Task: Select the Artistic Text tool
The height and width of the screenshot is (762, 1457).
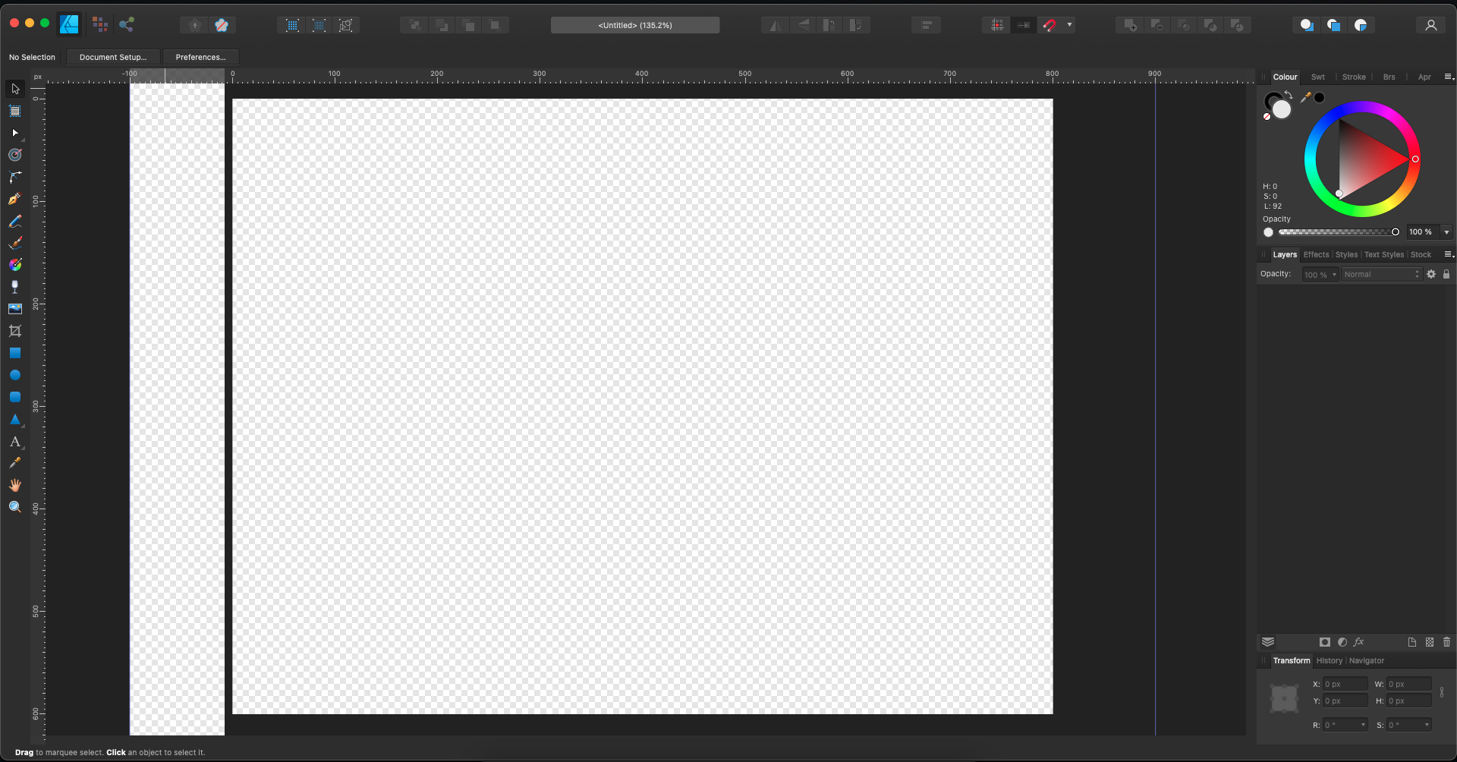Action: (x=15, y=441)
